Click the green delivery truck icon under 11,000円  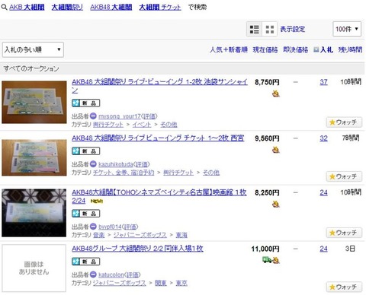267,259
